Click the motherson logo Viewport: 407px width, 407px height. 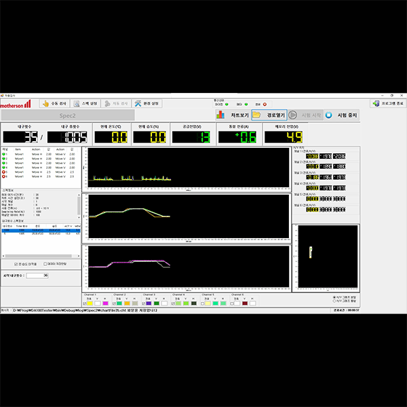pyautogui.click(x=16, y=105)
